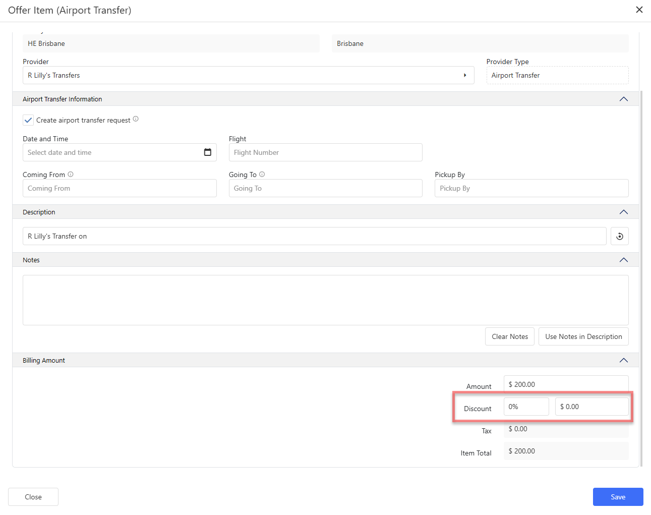651x515 pixels.
Task: Edit the Discount percentage field 0%
Action: click(526, 407)
